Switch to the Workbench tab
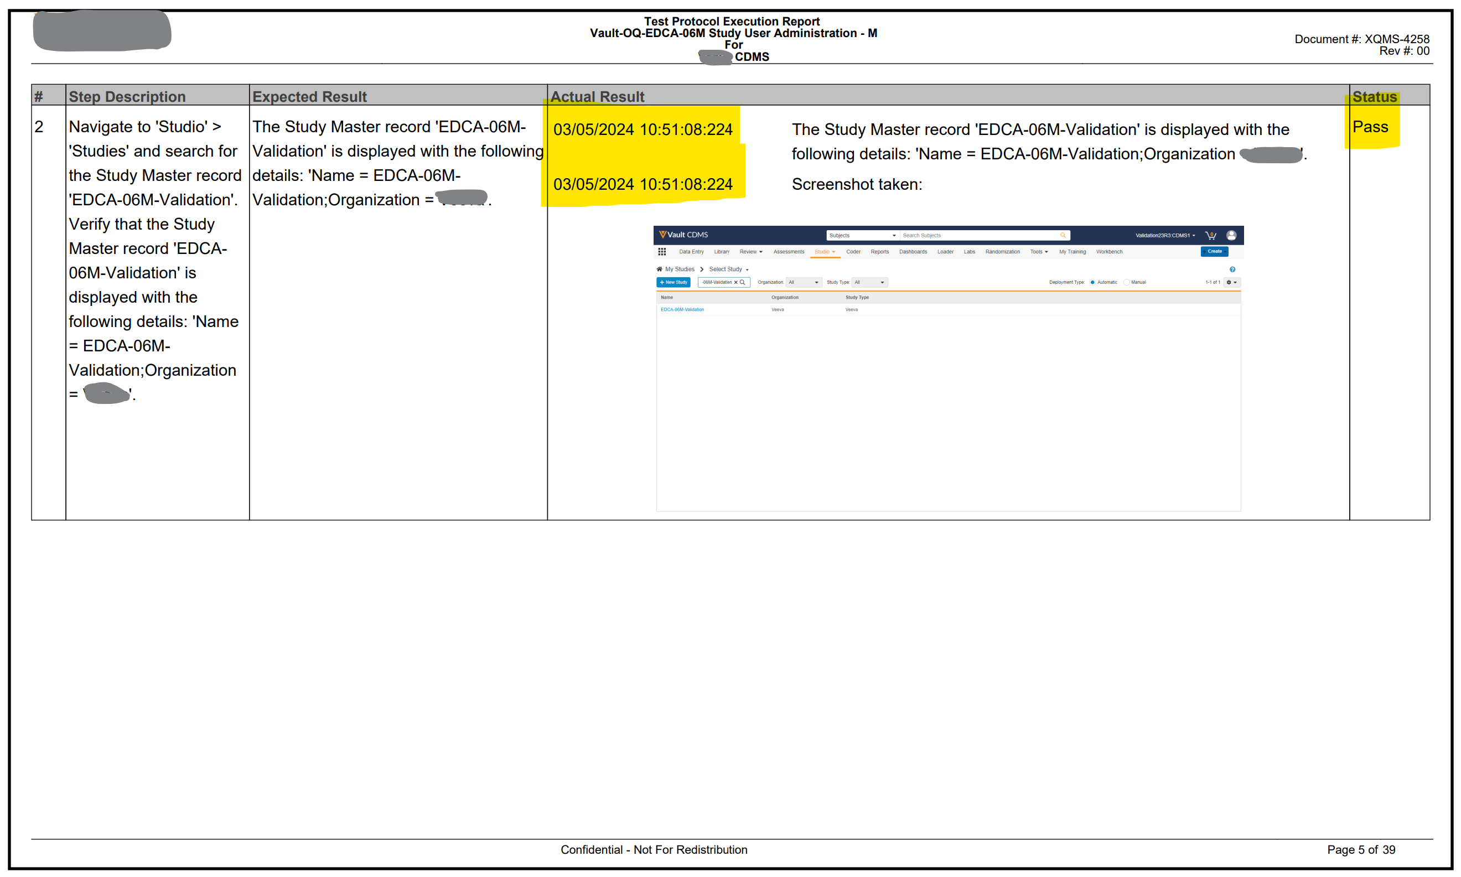Screen dimensions: 1461x877 (1110, 252)
